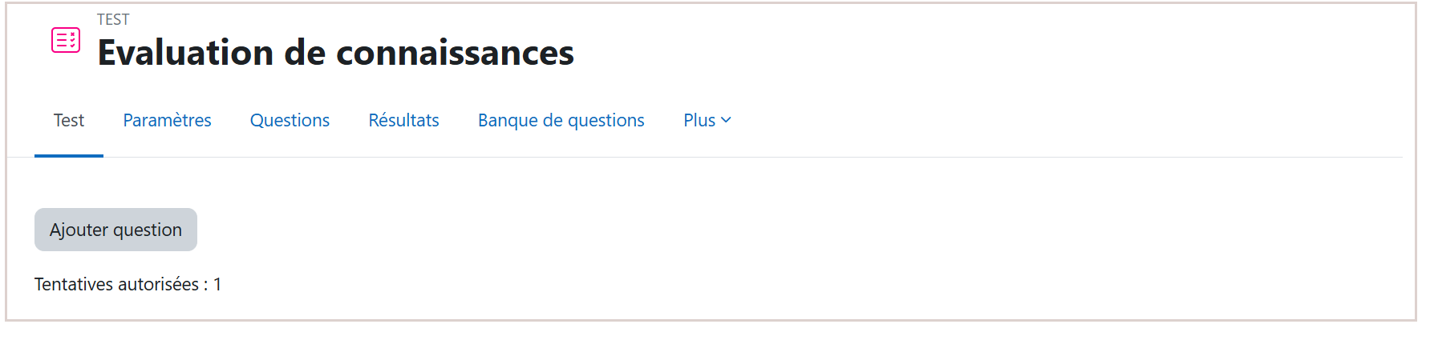1430x340 pixels.
Task: Select the checklist icon beside the title
Action: tap(66, 40)
